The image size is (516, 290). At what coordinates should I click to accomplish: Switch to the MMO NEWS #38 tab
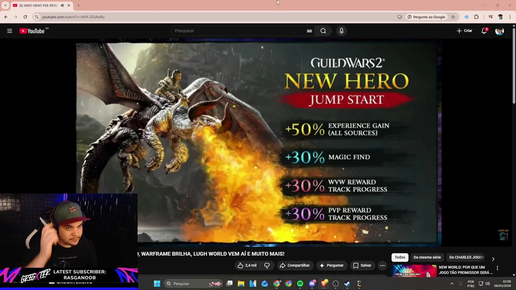coord(41,5)
